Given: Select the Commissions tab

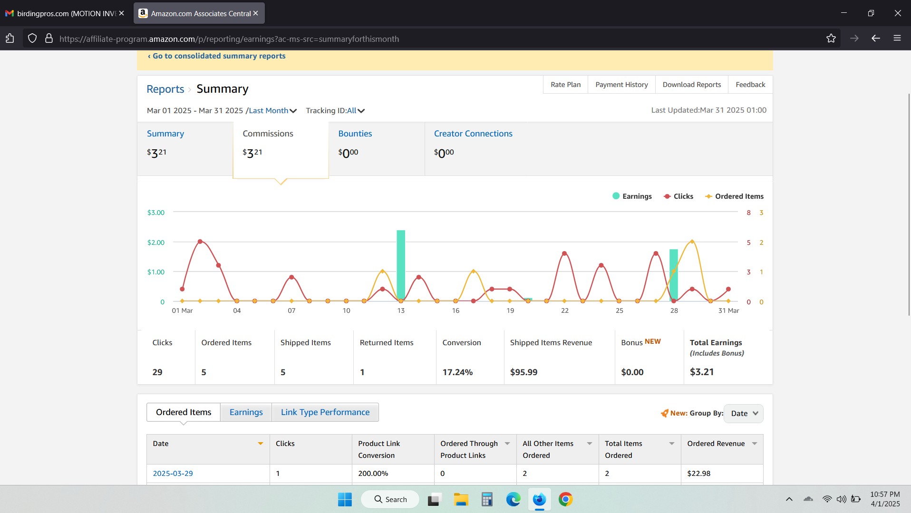Looking at the screenshot, I should pyautogui.click(x=281, y=150).
